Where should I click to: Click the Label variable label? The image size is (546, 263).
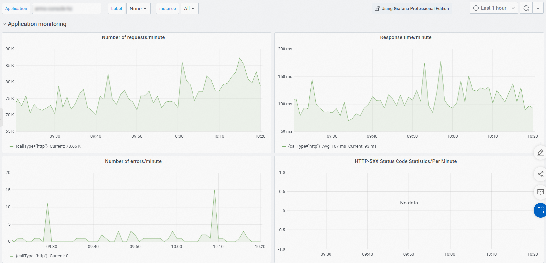116,9
